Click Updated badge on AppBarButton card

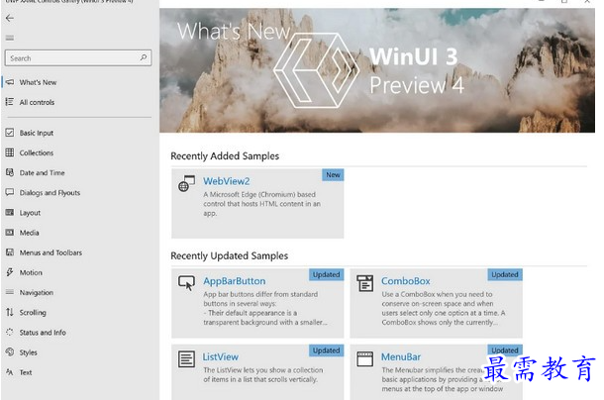326,275
